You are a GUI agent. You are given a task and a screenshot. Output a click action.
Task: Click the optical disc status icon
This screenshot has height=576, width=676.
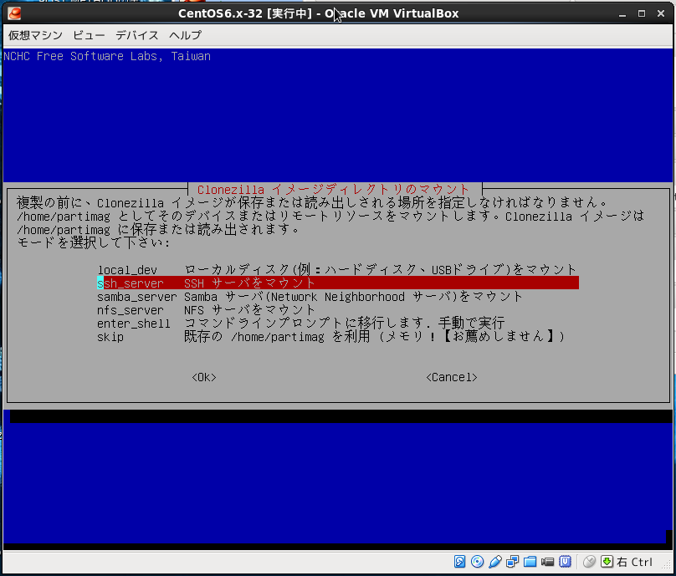[477, 562]
